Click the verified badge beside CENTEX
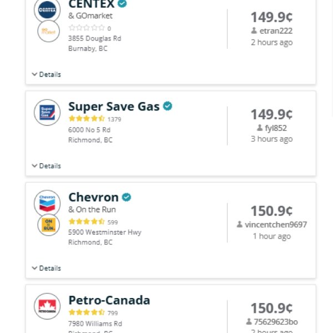Viewport: 333px width, 333px height. pyautogui.click(x=122, y=3)
